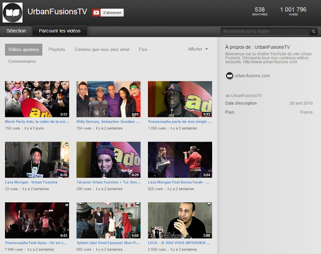Viewport: 321px width, 254px height.
Task: Select the Vidéos ajoutées filter
Action: coord(24,50)
